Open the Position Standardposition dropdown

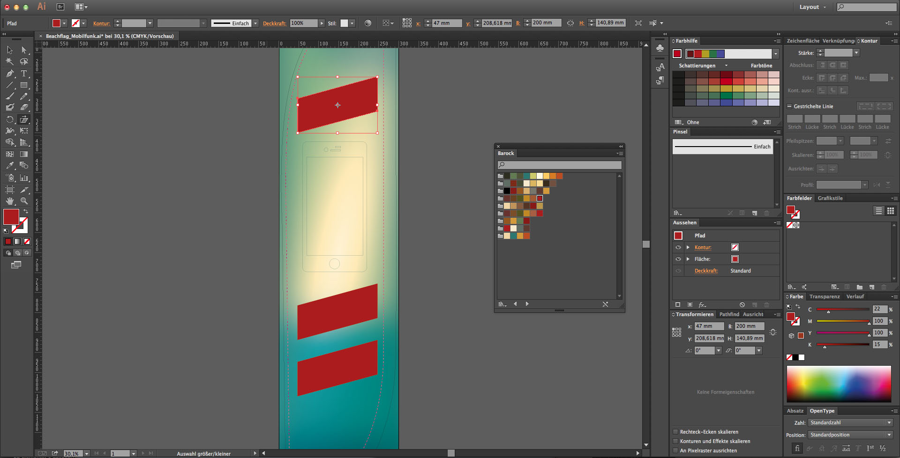coord(850,435)
